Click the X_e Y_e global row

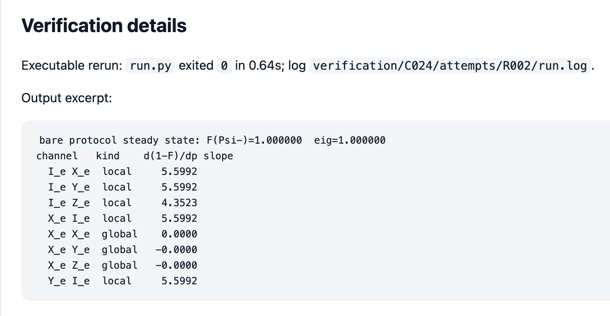[x=123, y=250]
